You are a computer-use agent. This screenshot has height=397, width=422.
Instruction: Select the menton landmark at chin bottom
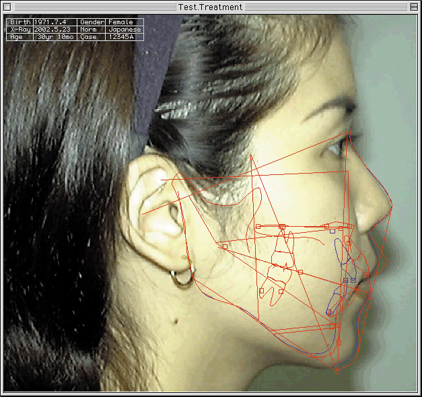[x=337, y=371]
